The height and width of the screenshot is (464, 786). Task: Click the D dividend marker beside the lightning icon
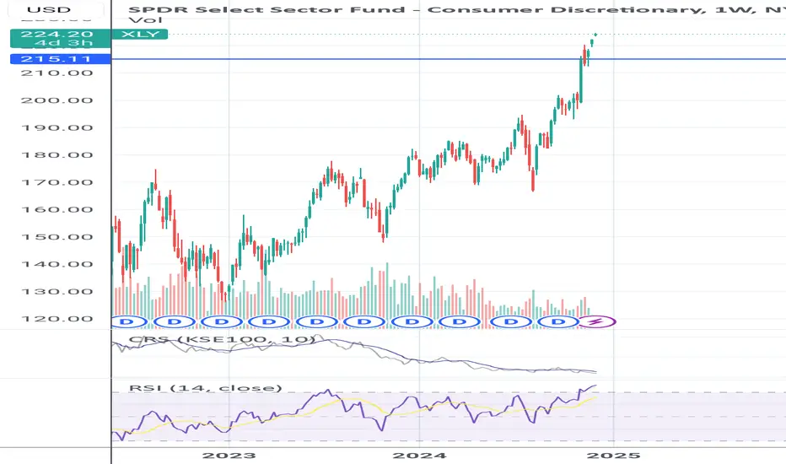[558, 321]
